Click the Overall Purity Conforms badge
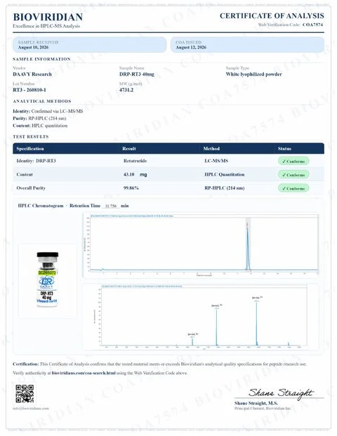This screenshot has height=436, width=337. pyautogui.click(x=293, y=188)
